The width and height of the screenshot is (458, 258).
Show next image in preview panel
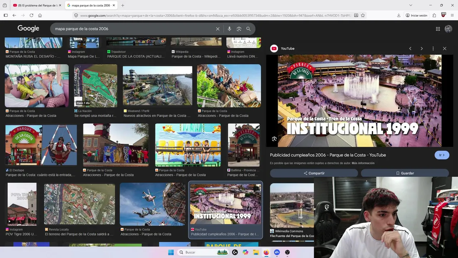pyautogui.click(x=422, y=48)
